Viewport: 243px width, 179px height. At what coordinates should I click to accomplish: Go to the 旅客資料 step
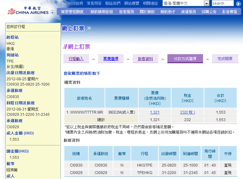pyautogui.click(x=146, y=59)
